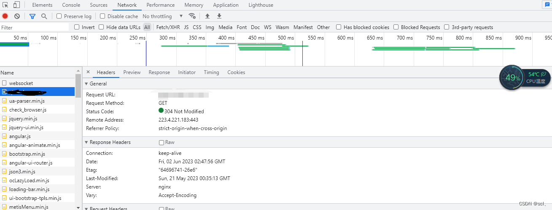Select loading-bar.min.js request
Viewport: 552px width, 210px height.
(x=38, y=189)
